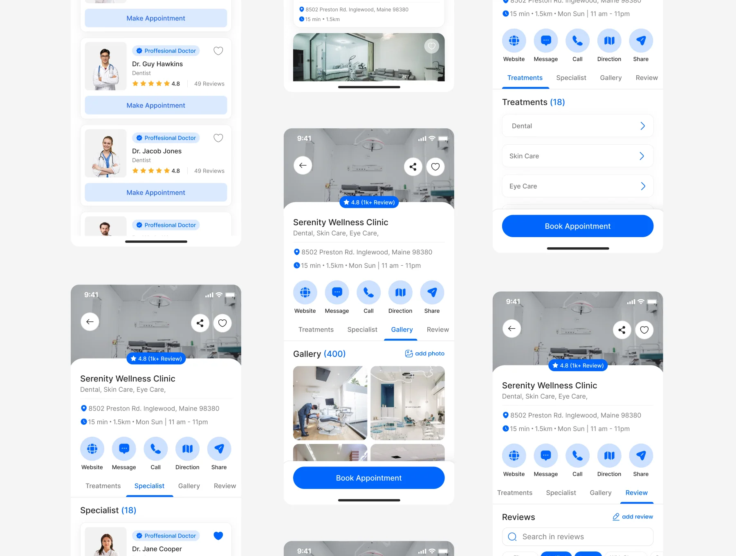The image size is (736, 556).
Task: Tap Message bubble icon on Specialist-tab screen
Action: click(124, 449)
